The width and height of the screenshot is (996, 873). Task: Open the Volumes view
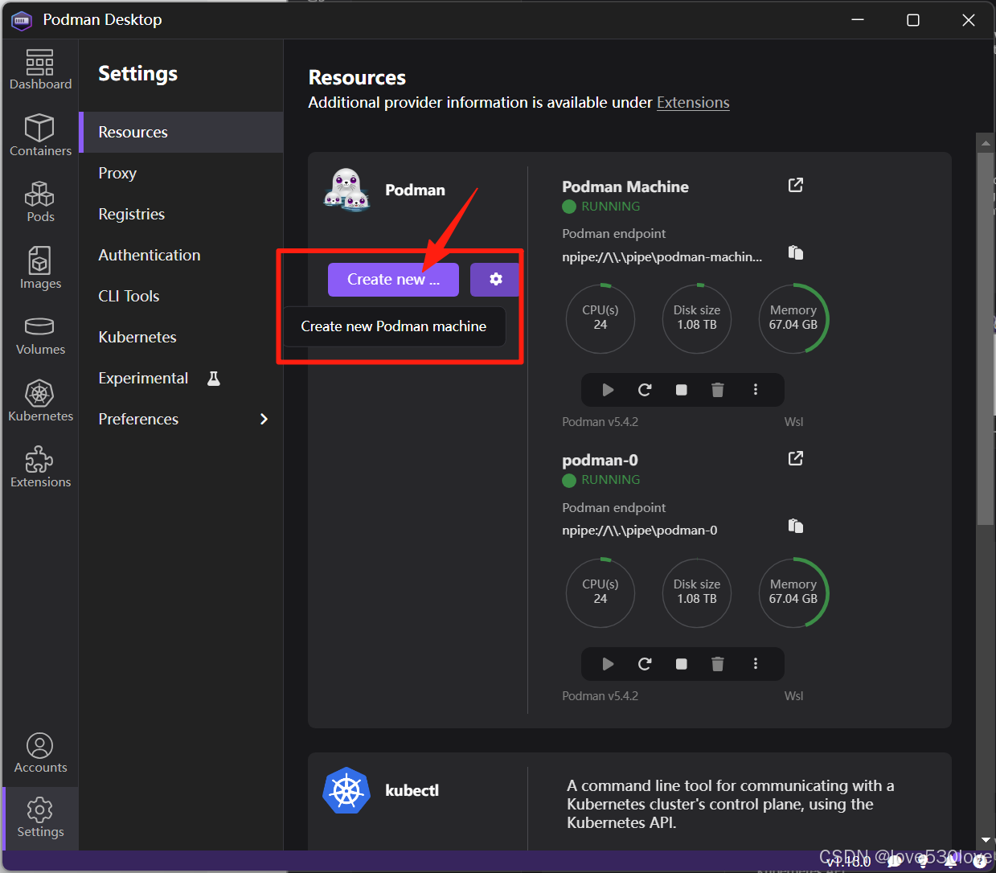click(40, 335)
